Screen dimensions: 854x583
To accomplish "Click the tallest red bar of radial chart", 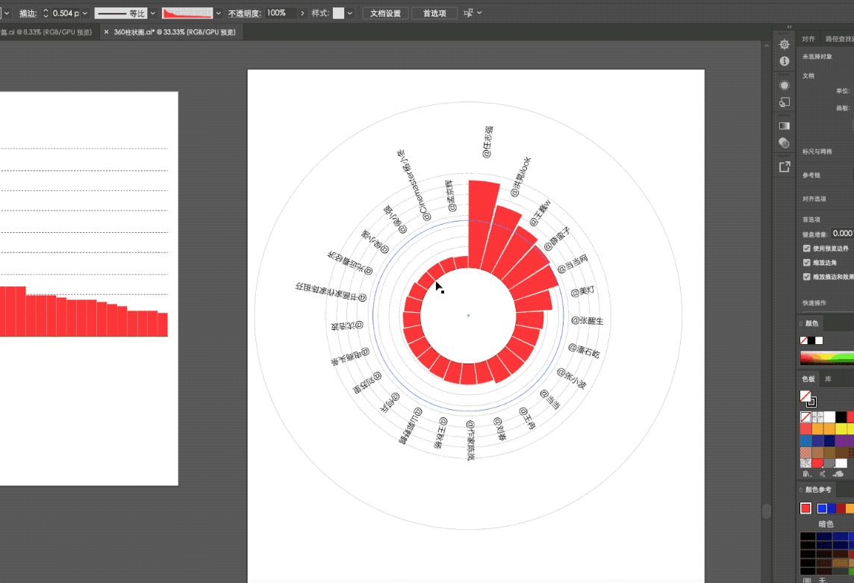I will (x=481, y=225).
